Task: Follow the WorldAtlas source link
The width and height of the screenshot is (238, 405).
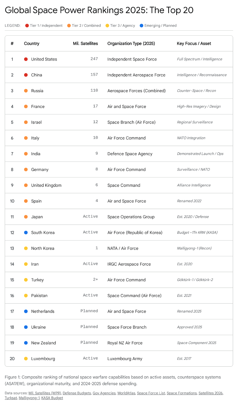Action: [x=126, y=393]
